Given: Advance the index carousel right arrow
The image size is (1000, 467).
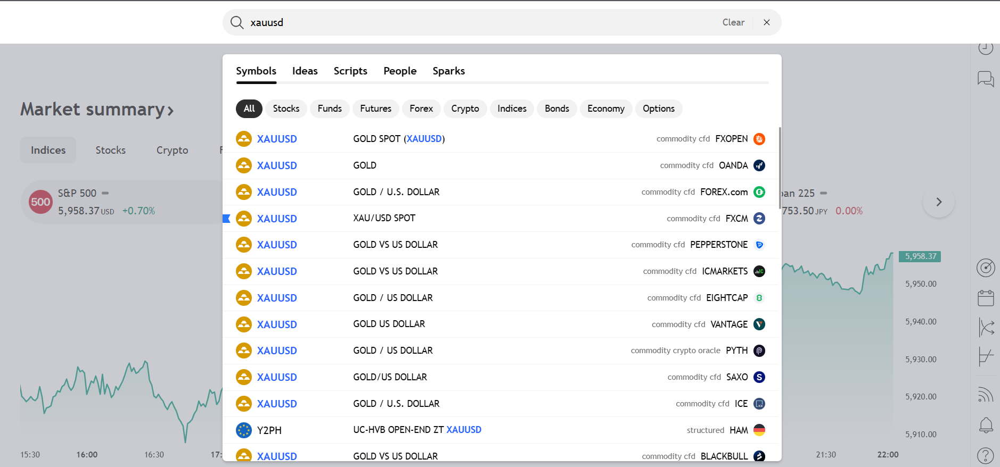Looking at the screenshot, I should pyautogui.click(x=939, y=202).
